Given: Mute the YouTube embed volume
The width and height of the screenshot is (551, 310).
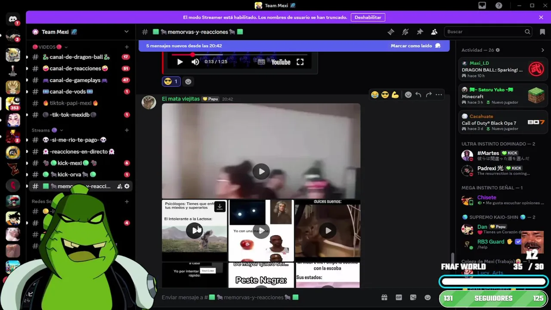Looking at the screenshot, I should tap(195, 62).
